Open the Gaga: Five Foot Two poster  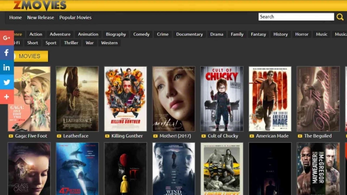tap(29, 99)
